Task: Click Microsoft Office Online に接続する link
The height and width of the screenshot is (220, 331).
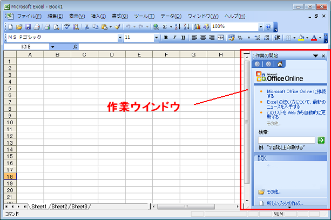Action: click(x=296, y=94)
